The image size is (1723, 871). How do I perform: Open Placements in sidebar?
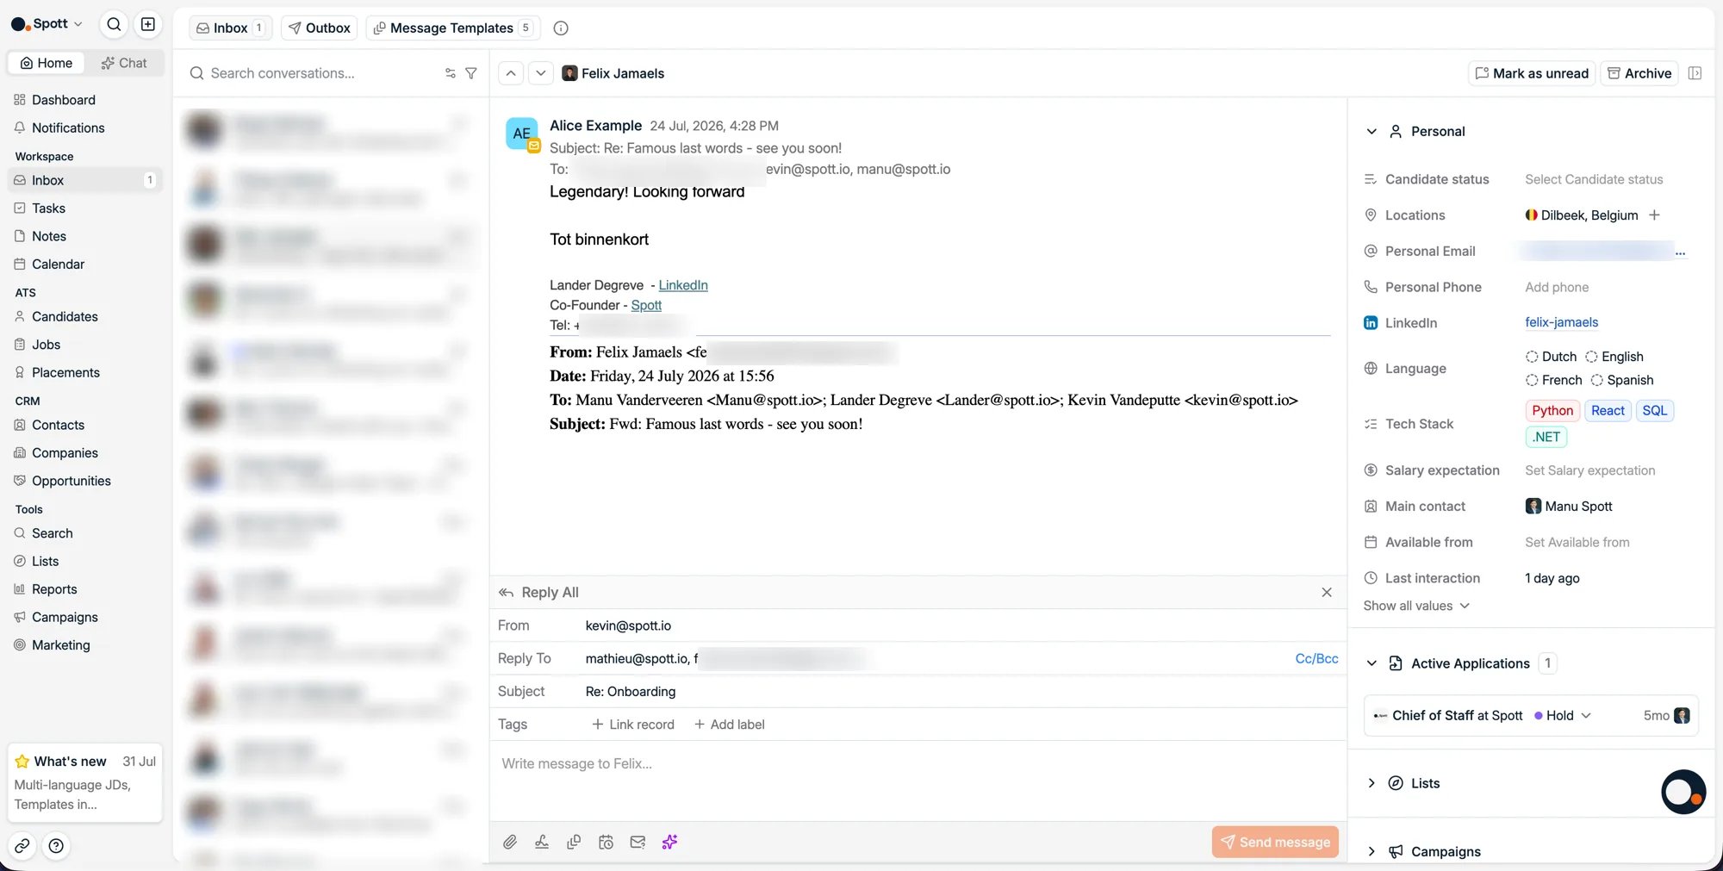[84, 373]
